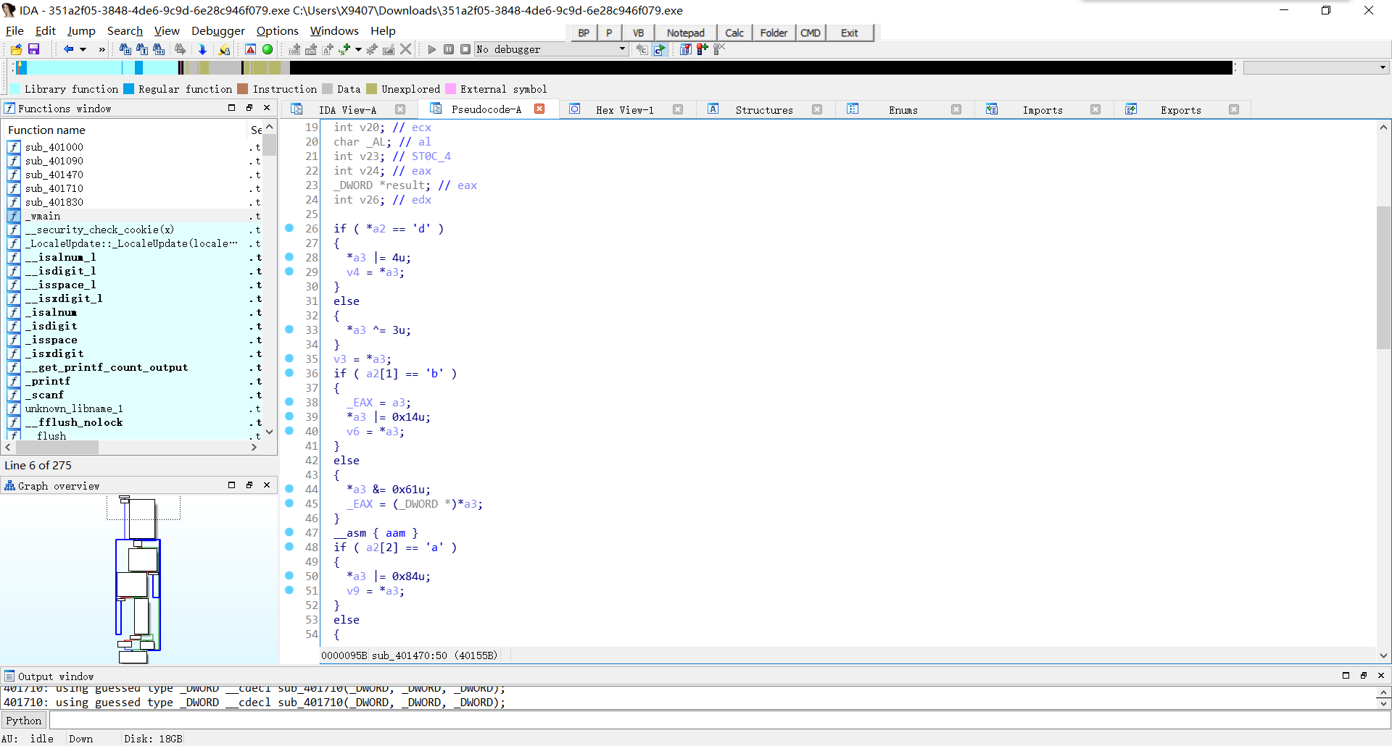Switch to the Hex View-1 tab
Image resolution: width=1392 pixels, height=746 pixels.
click(625, 109)
